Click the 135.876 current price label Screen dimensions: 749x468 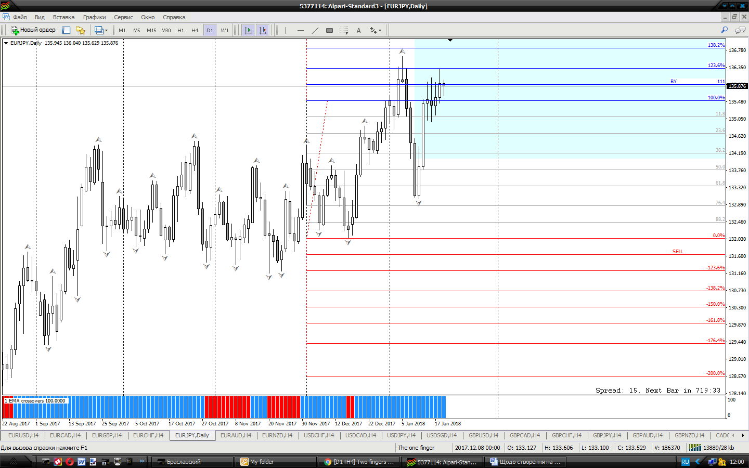737,86
